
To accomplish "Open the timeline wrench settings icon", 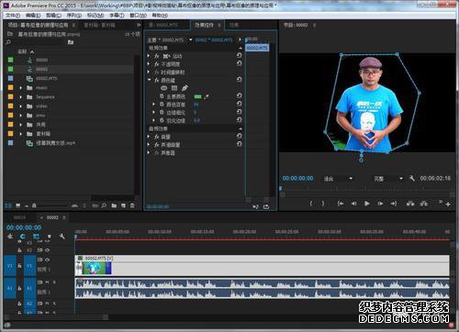I will click(62, 237).
